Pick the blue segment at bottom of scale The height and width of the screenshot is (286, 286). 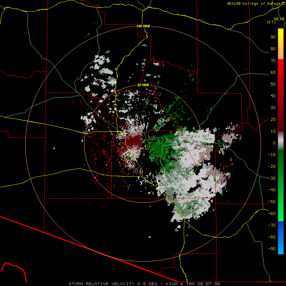[x=281, y=238]
